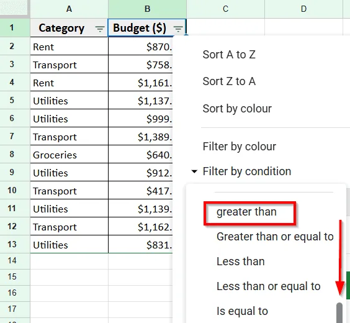Click 'Rent' cell in row 2
The height and width of the screenshot is (323, 350).
pyautogui.click(x=70, y=46)
